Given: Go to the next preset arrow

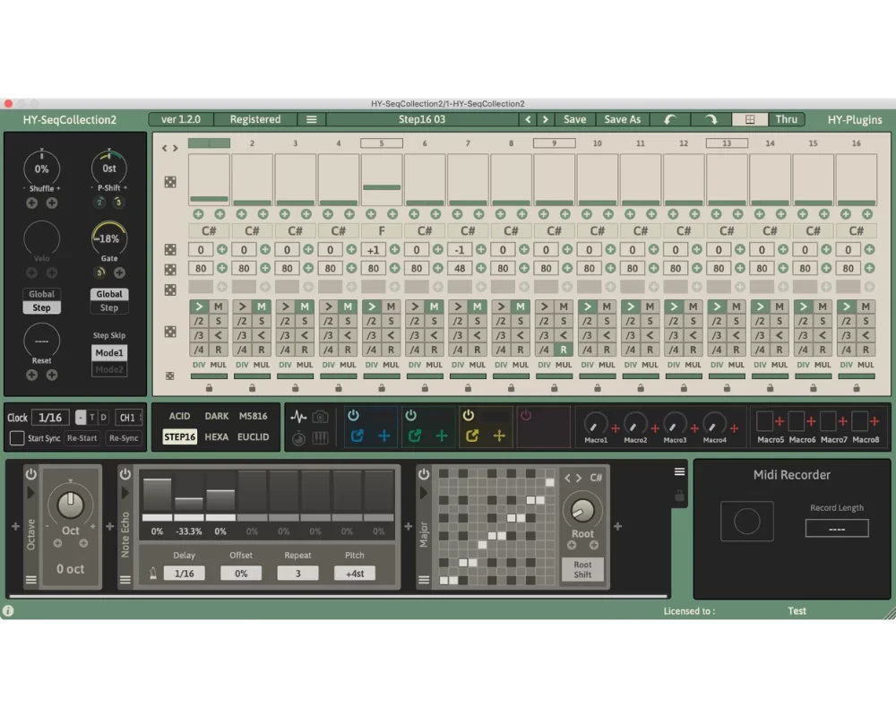Looking at the screenshot, I should pyautogui.click(x=545, y=119).
